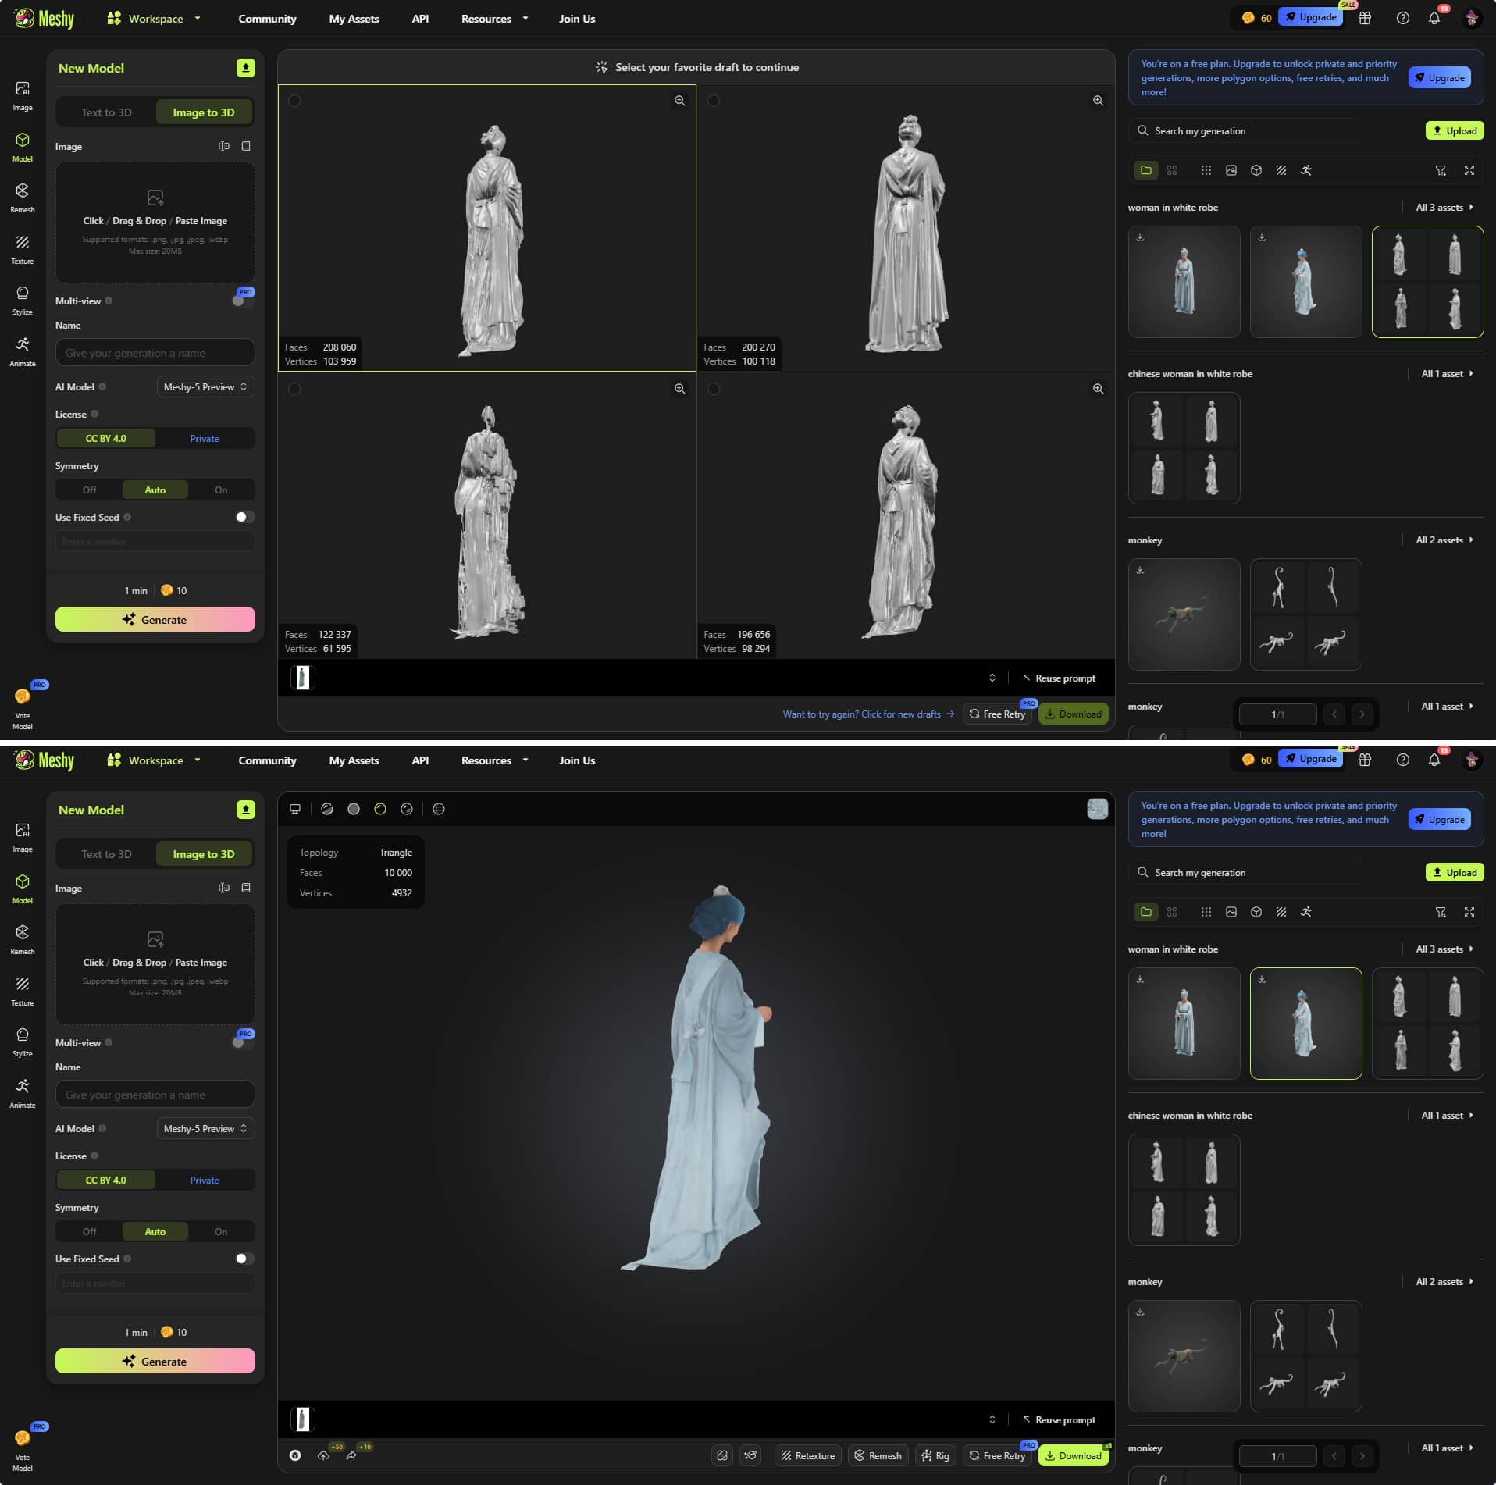Open API in the textured-model screen nav
The image size is (1496, 1485).
pyautogui.click(x=420, y=760)
